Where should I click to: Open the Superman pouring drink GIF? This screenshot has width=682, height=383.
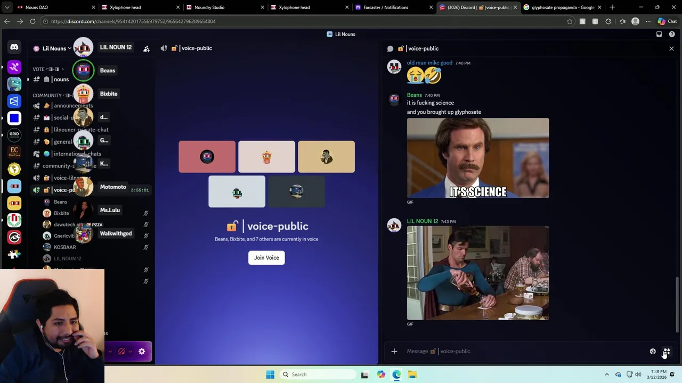coord(478,273)
